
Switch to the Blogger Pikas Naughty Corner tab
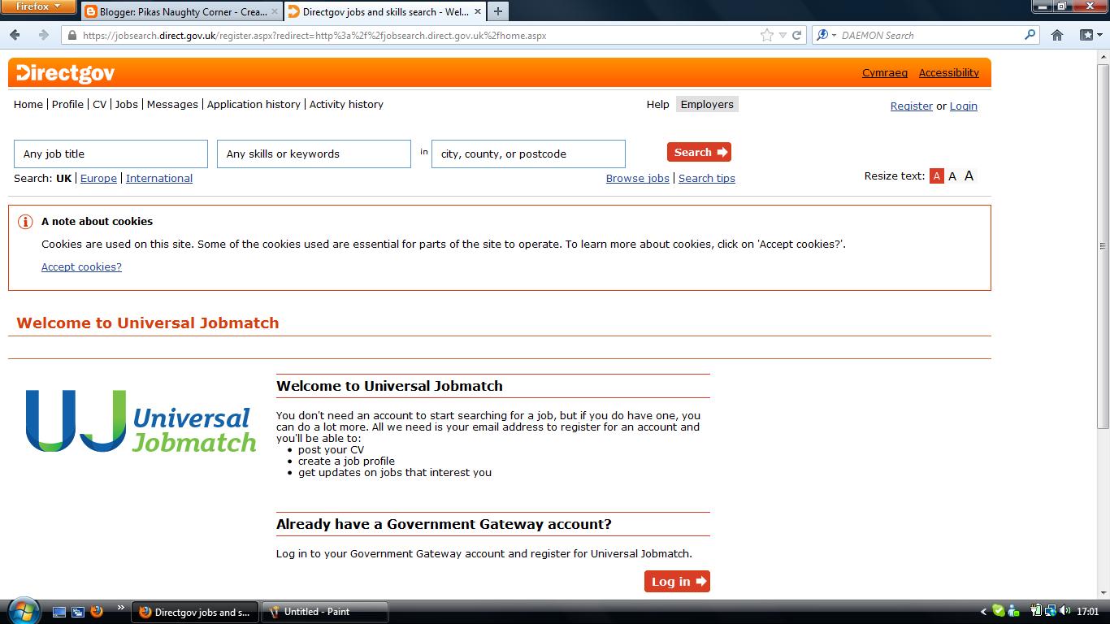(182, 12)
